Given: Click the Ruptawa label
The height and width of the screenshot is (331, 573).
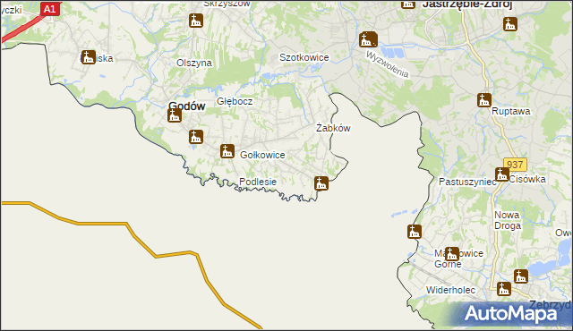Looking at the screenshot, I should 510,111.
